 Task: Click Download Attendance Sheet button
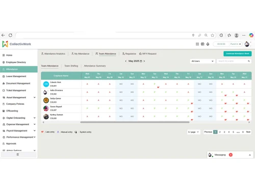(x=238, y=53)
